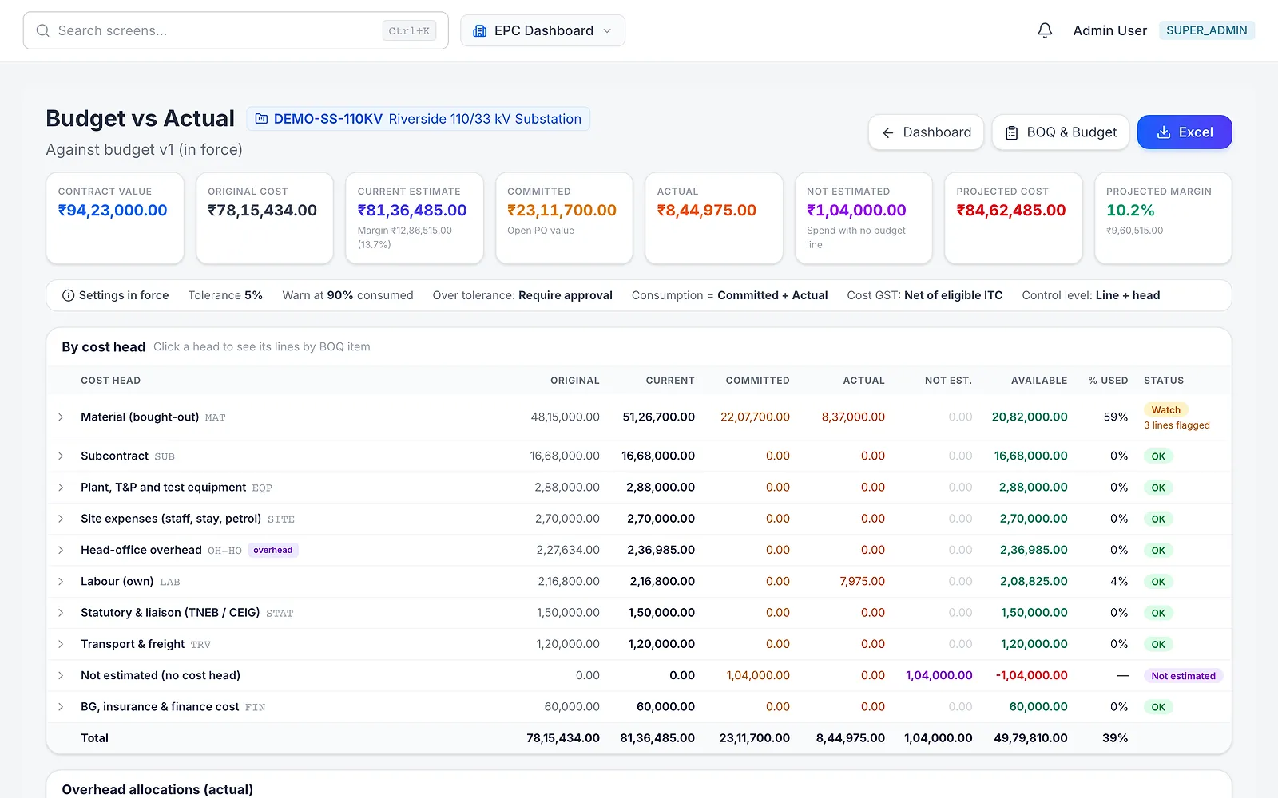This screenshot has height=798, width=1278.
Task: Click the SUPER_ADMIN role badge
Action: coord(1206,30)
